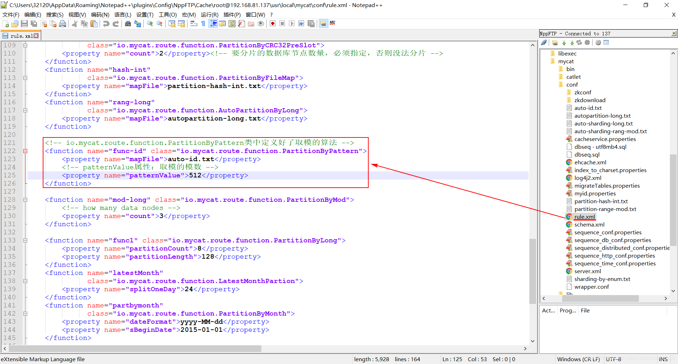This screenshot has width=678, height=364.
Task: Close the NppFTP panel
Action: pos(674,33)
